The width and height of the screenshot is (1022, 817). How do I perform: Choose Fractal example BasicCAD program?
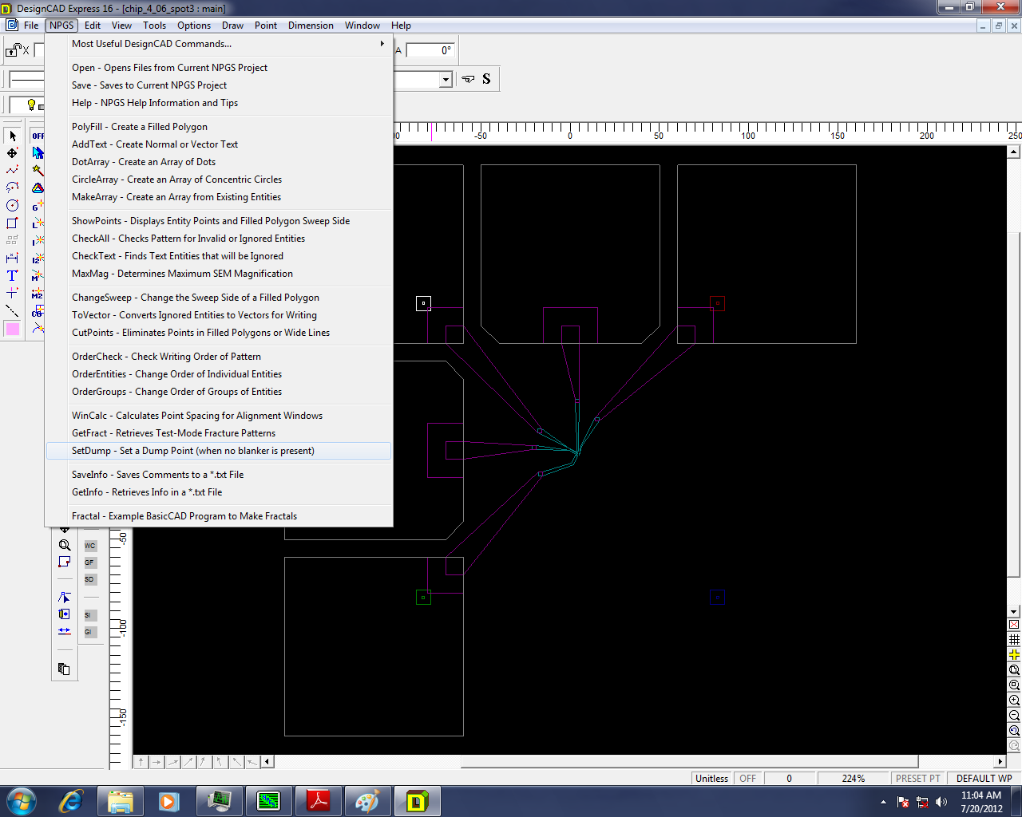coord(219,516)
